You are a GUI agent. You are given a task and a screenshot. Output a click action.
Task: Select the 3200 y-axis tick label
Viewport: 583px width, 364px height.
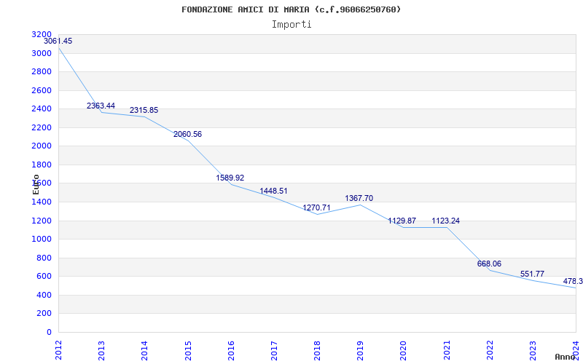coord(42,34)
